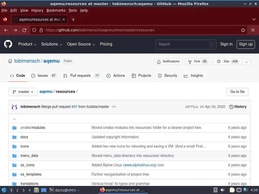Switch to the Code tab
The width and height of the screenshot is (259, 194).
18,76
